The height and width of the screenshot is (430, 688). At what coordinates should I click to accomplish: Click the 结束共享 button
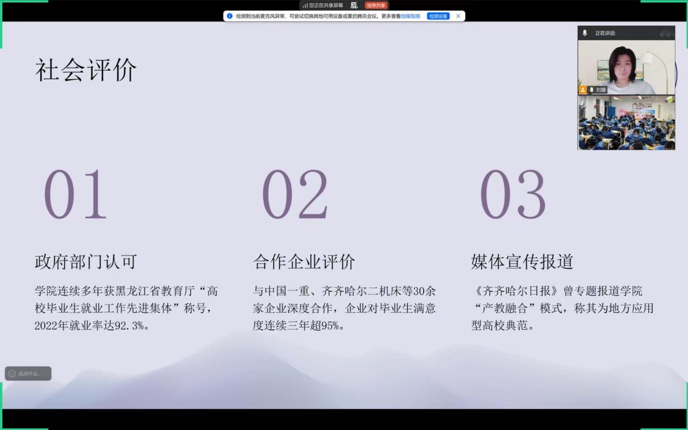pos(376,5)
